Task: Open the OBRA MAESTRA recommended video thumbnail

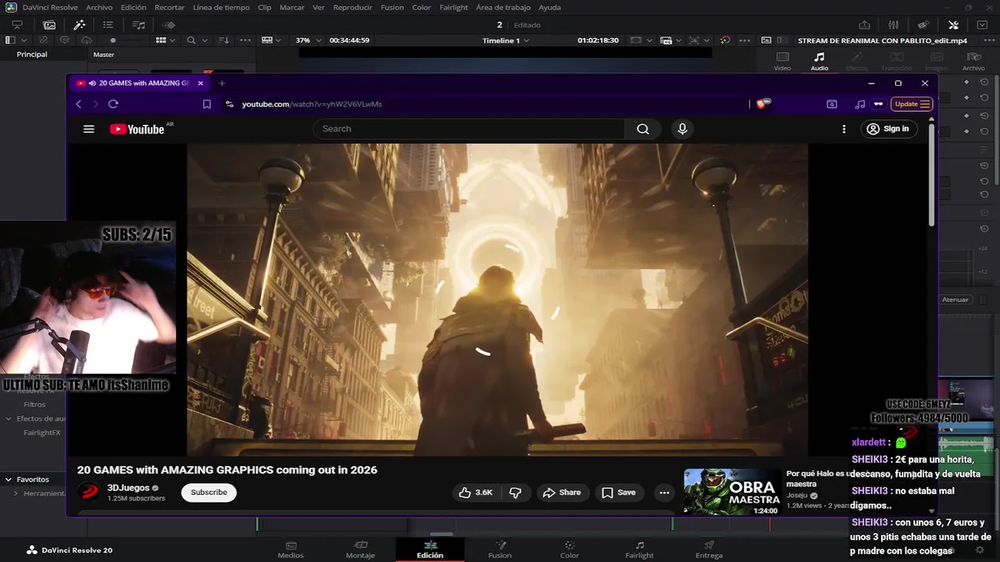Action: point(732,492)
